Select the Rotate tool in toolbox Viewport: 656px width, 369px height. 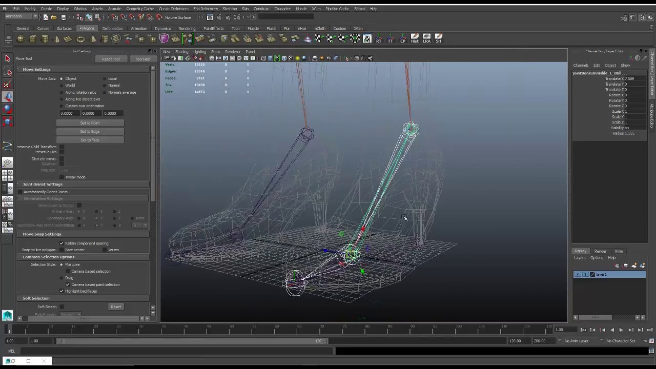(x=7, y=108)
